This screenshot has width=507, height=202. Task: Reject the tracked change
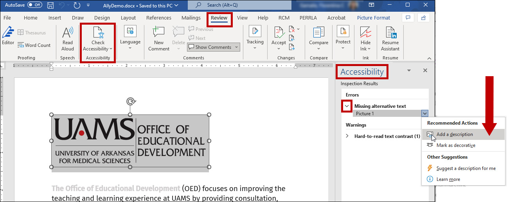291,29
